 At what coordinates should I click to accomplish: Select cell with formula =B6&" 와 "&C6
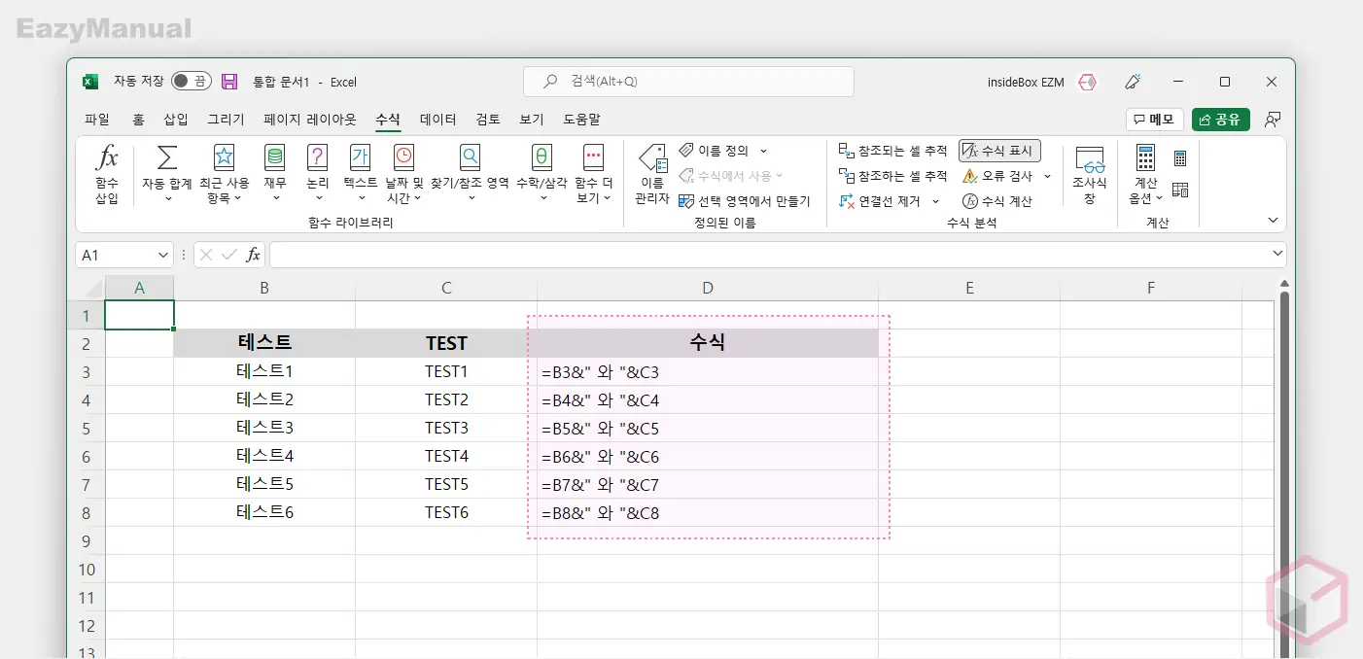pos(708,457)
